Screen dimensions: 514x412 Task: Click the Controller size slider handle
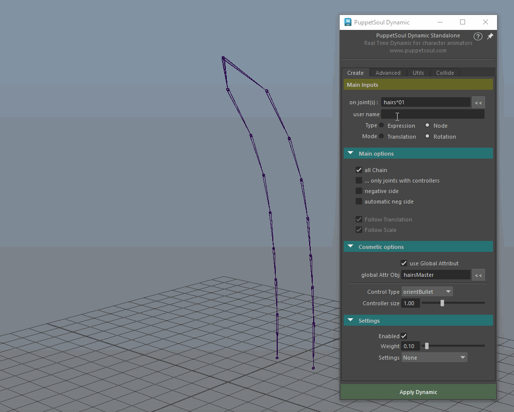click(x=442, y=303)
